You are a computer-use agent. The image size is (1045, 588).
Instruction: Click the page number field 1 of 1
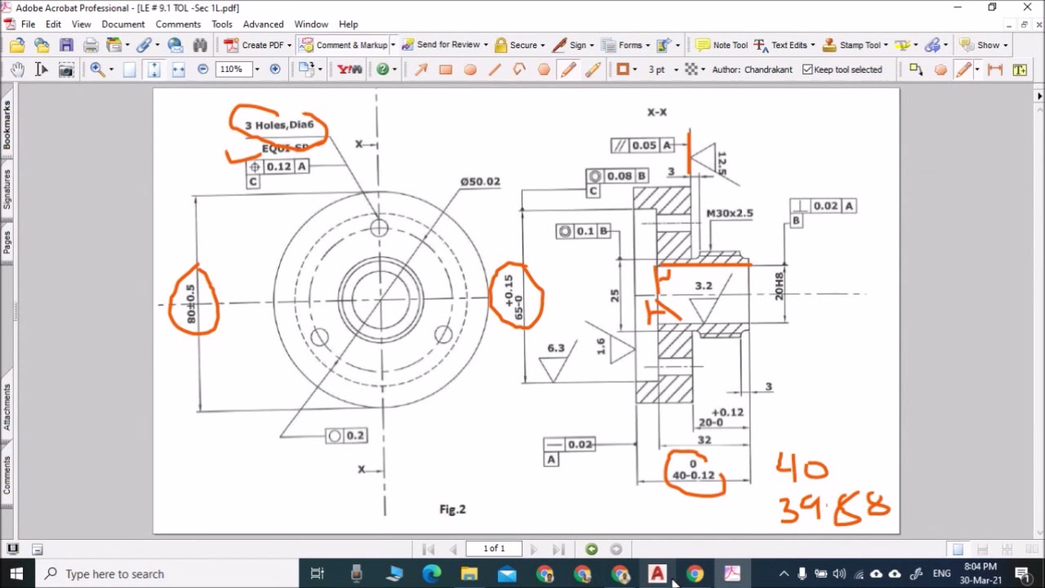coord(494,549)
